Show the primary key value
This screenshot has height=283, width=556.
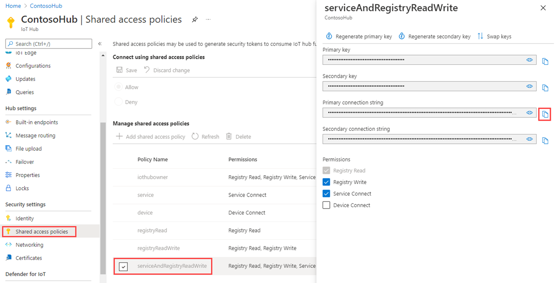529,60
